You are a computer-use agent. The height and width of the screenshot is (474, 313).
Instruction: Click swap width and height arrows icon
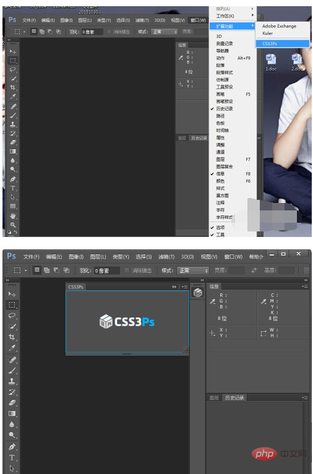(254, 270)
